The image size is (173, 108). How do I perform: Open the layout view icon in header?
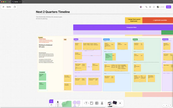pyautogui.click(x=150, y=7)
